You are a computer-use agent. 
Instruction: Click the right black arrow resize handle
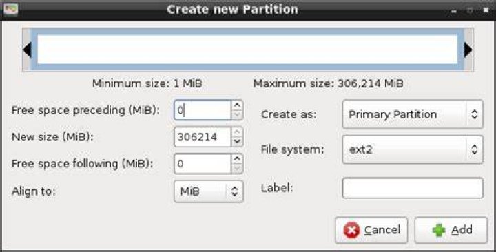468,50
